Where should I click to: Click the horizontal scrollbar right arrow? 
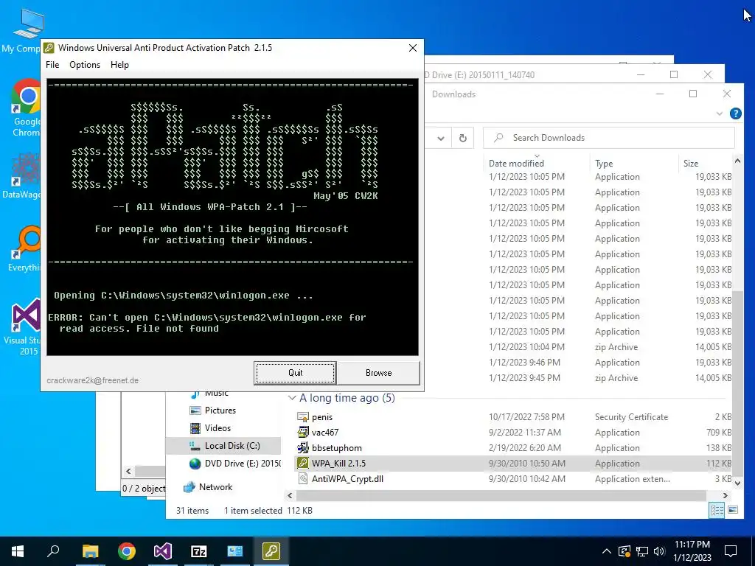pyautogui.click(x=726, y=495)
